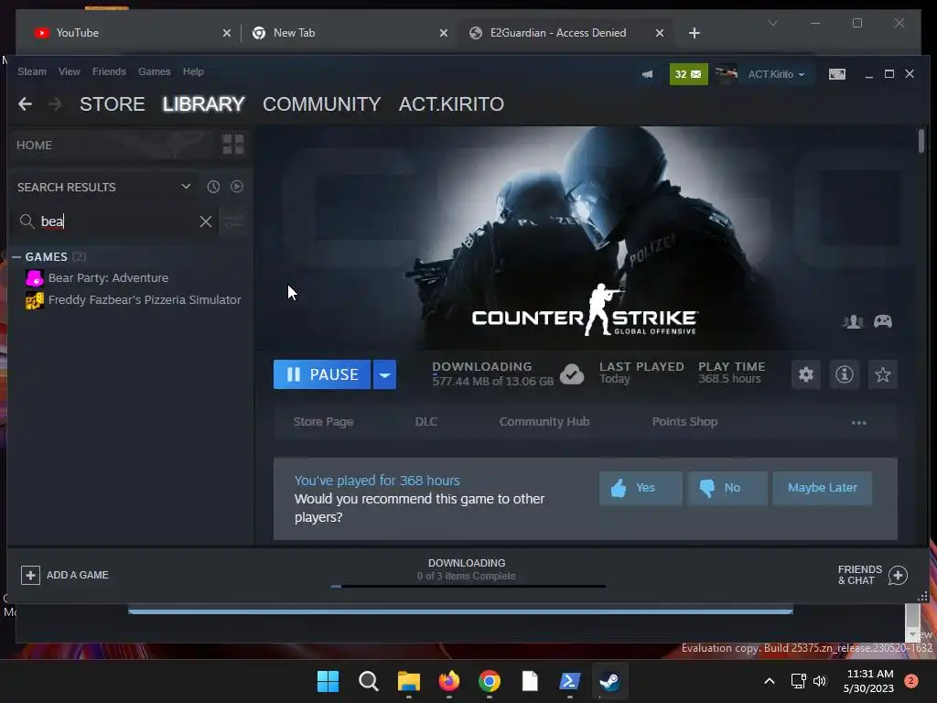Click the controller support icon
This screenshot has height=703, width=937.
[x=883, y=321]
